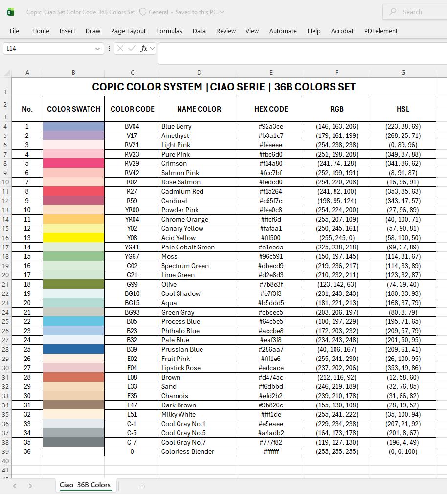Select column B header
Image resolution: width=447 pixels, height=495 pixels.
pyautogui.click(x=73, y=73)
